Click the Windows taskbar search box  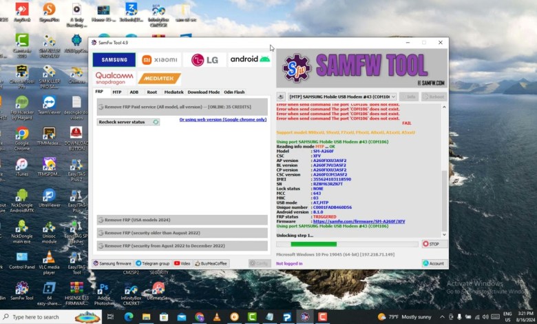click(52, 317)
